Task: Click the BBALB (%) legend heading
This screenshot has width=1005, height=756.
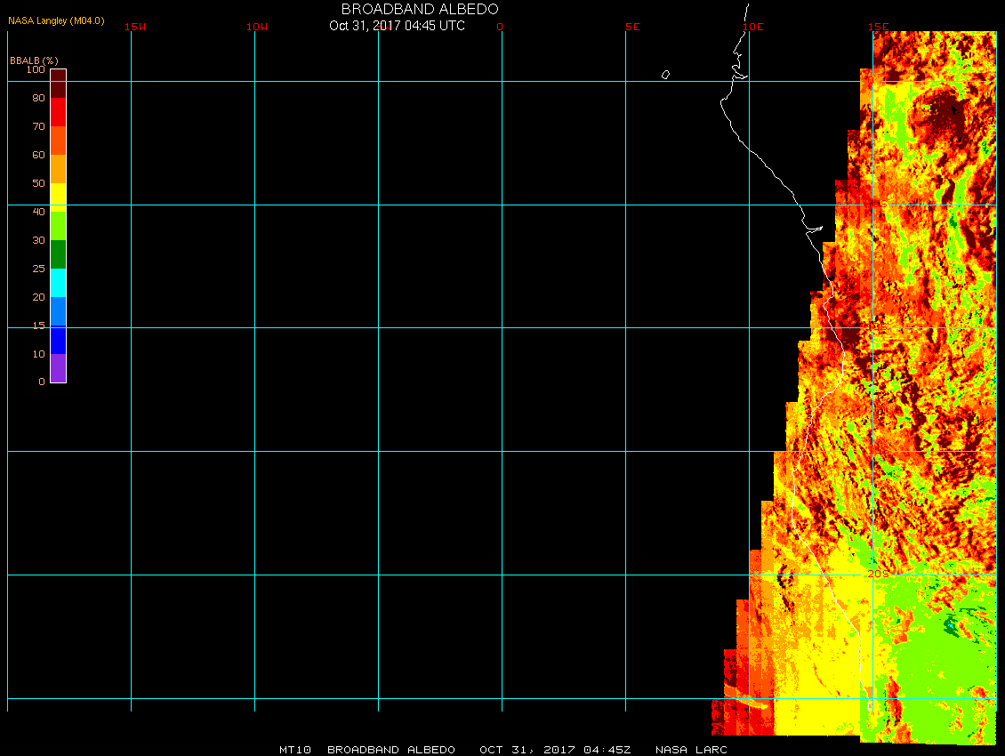Action: click(34, 60)
